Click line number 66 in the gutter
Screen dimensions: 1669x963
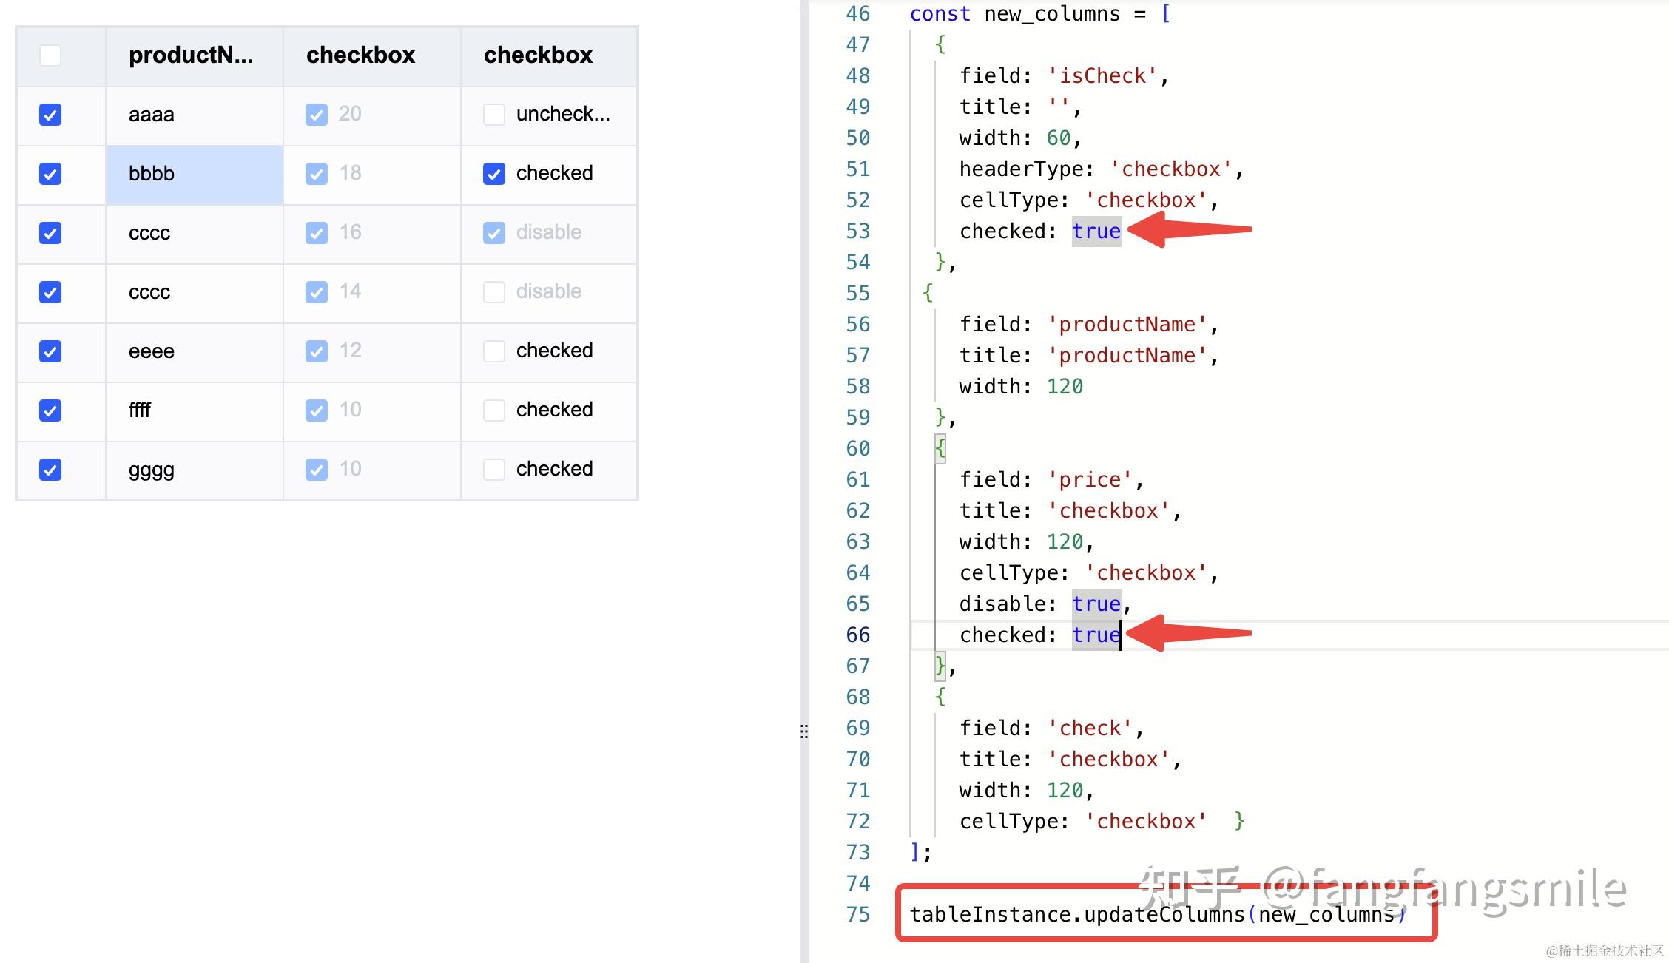point(857,635)
